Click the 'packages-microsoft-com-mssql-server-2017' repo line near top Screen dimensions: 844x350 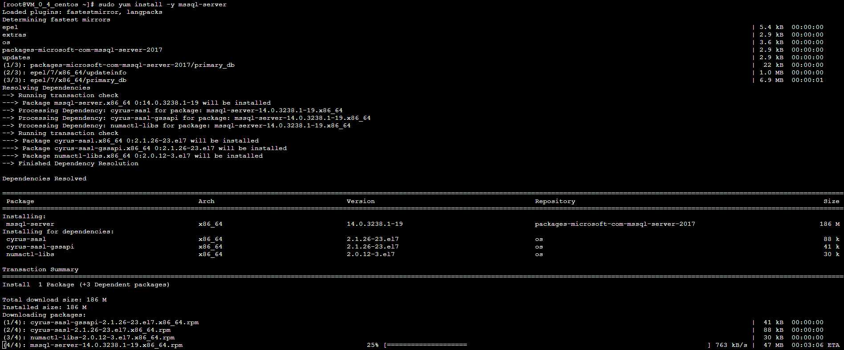point(82,50)
